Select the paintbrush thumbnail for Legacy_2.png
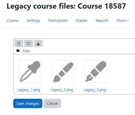135x115 pixels. 63,71
